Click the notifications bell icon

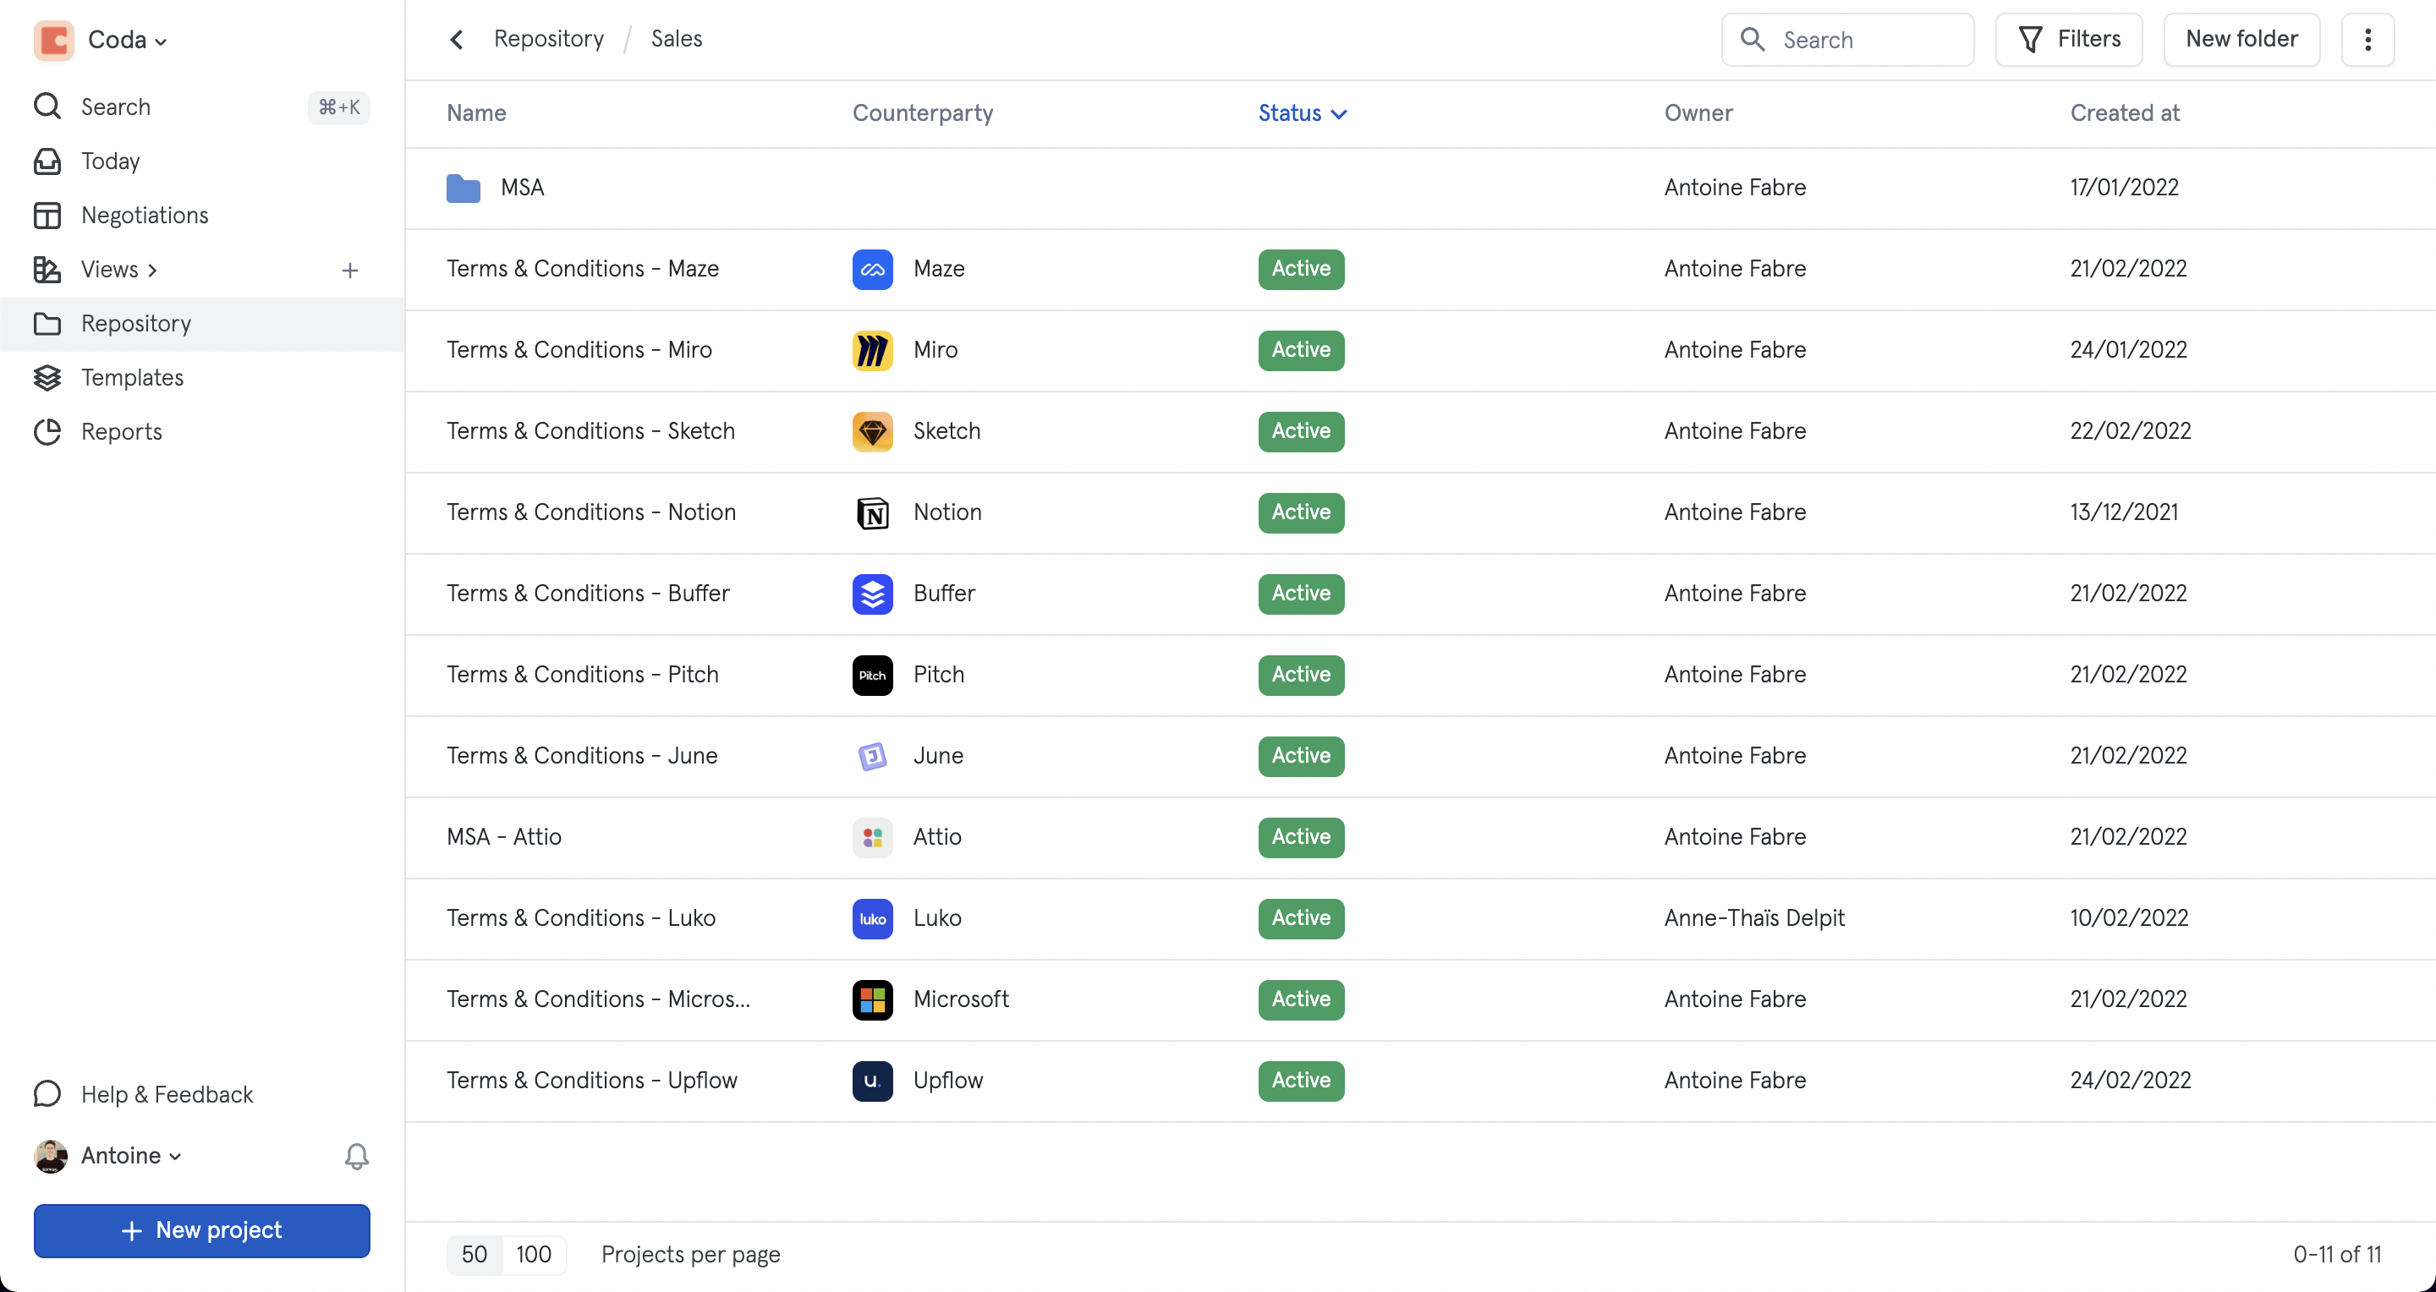pos(356,1155)
